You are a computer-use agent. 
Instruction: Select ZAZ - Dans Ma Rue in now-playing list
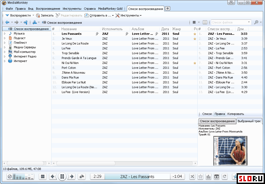[220, 78]
